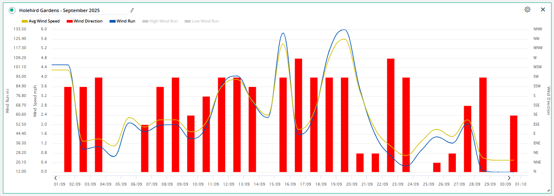Click the Holehird Gardens title text field

[x=71, y=10]
